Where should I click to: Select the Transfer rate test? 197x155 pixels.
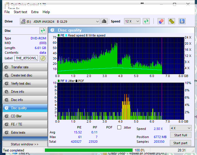pos(25,67)
